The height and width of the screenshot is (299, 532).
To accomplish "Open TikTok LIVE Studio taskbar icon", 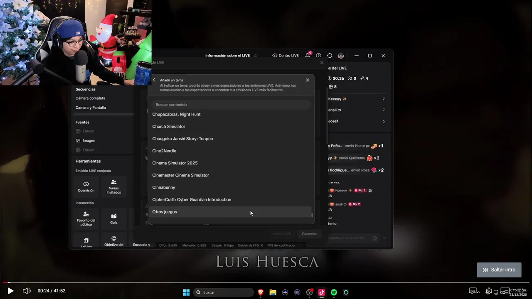I will [322, 292].
